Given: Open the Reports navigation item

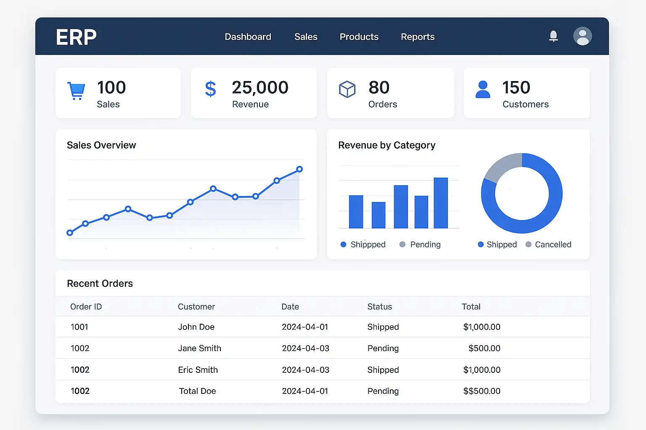Looking at the screenshot, I should pyautogui.click(x=417, y=37).
